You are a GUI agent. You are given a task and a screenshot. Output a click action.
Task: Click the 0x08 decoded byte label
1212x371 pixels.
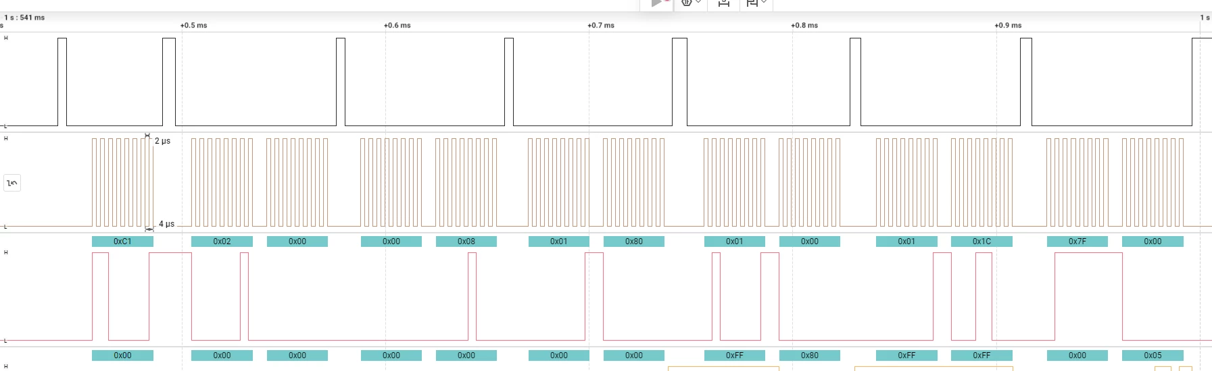tap(466, 241)
